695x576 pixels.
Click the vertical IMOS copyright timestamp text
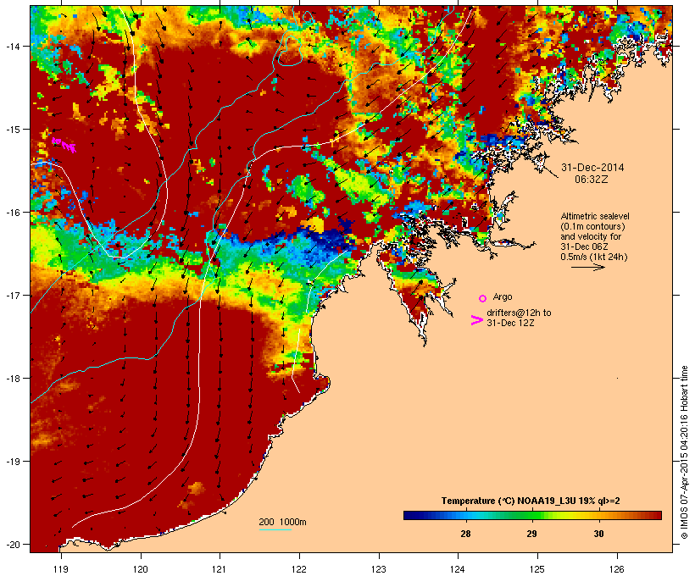[x=684, y=452]
